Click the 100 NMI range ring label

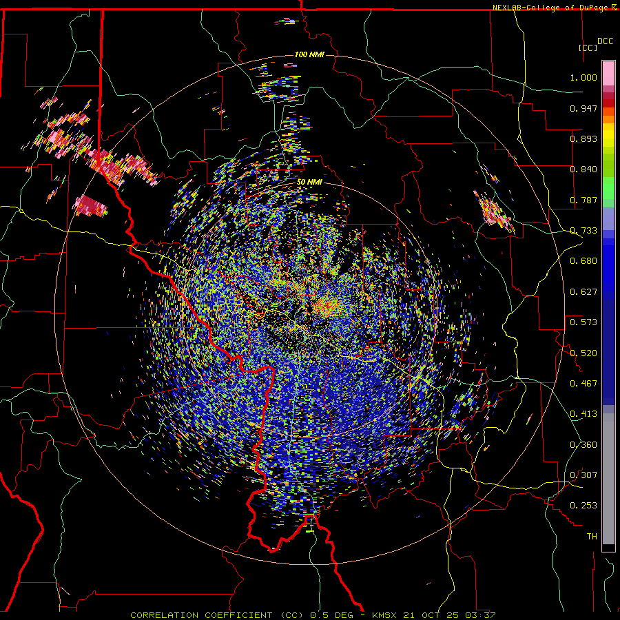point(309,54)
